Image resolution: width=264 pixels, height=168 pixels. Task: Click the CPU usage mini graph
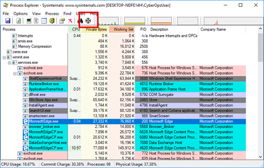(x=108, y=21)
